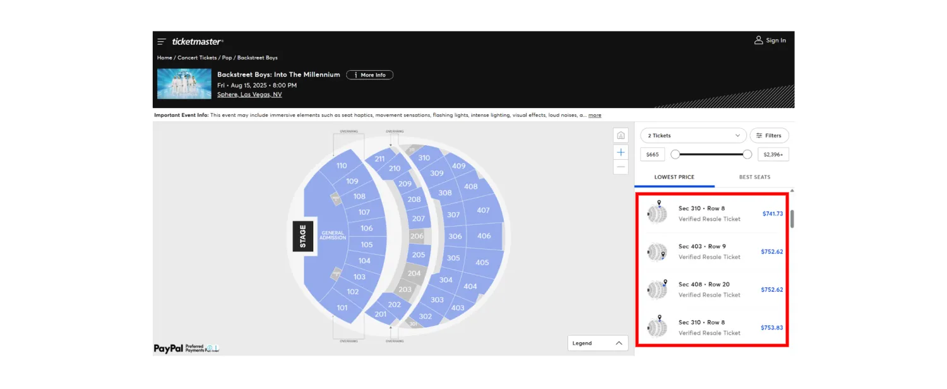
Task: Select section 103 on the map
Action: [x=359, y=277]
